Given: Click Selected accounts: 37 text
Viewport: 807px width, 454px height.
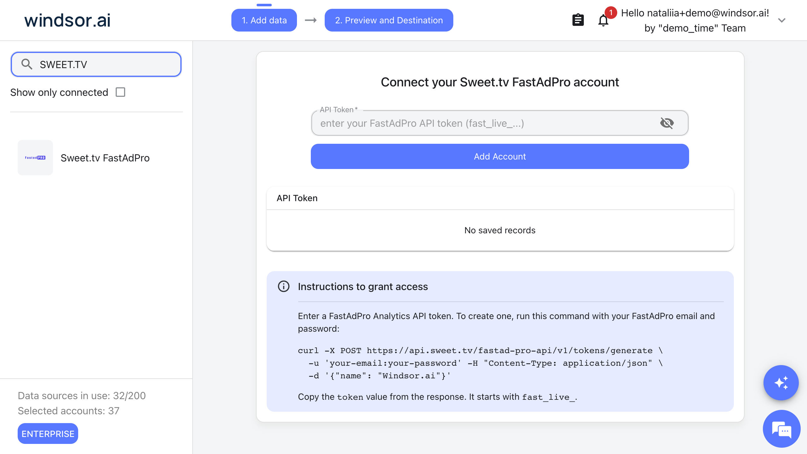Looking at the screenshot, I should coord(68,410).
